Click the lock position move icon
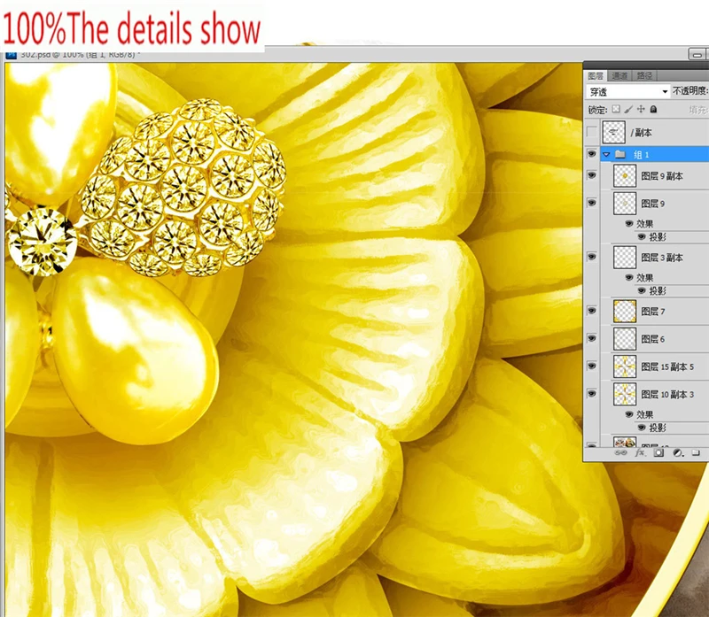The width and height of the screenshot is (709, 617). point(641,109)
